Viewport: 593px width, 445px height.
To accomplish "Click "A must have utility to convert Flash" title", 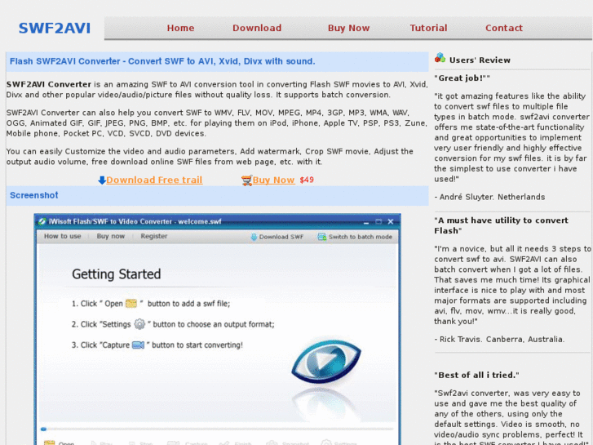I will (x=501, y=225).
